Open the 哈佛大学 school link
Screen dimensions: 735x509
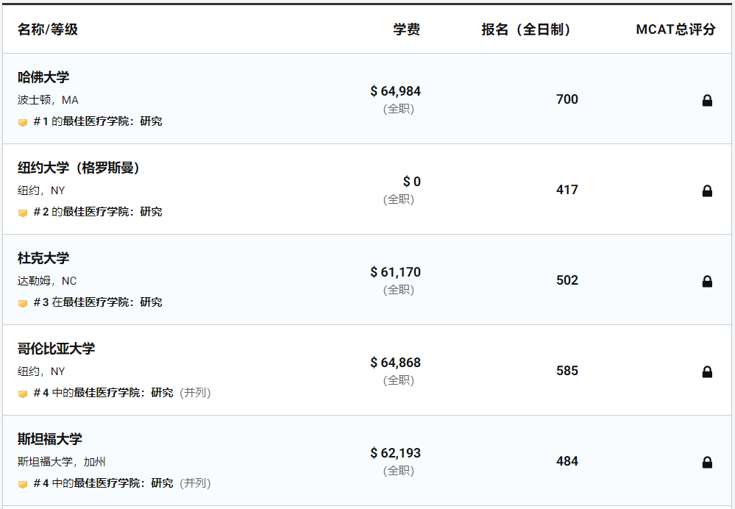click(43, 77)
